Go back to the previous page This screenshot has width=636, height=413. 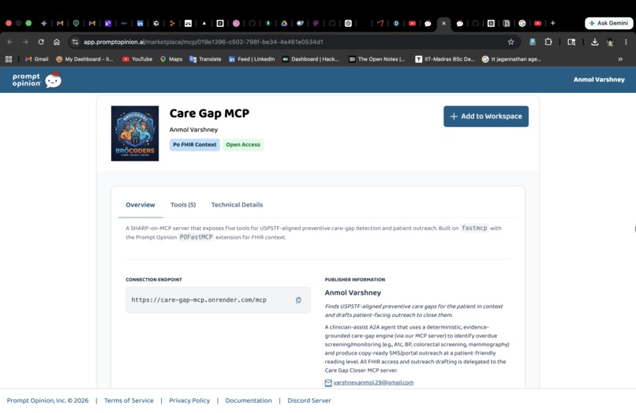click(x=10, y=42)
